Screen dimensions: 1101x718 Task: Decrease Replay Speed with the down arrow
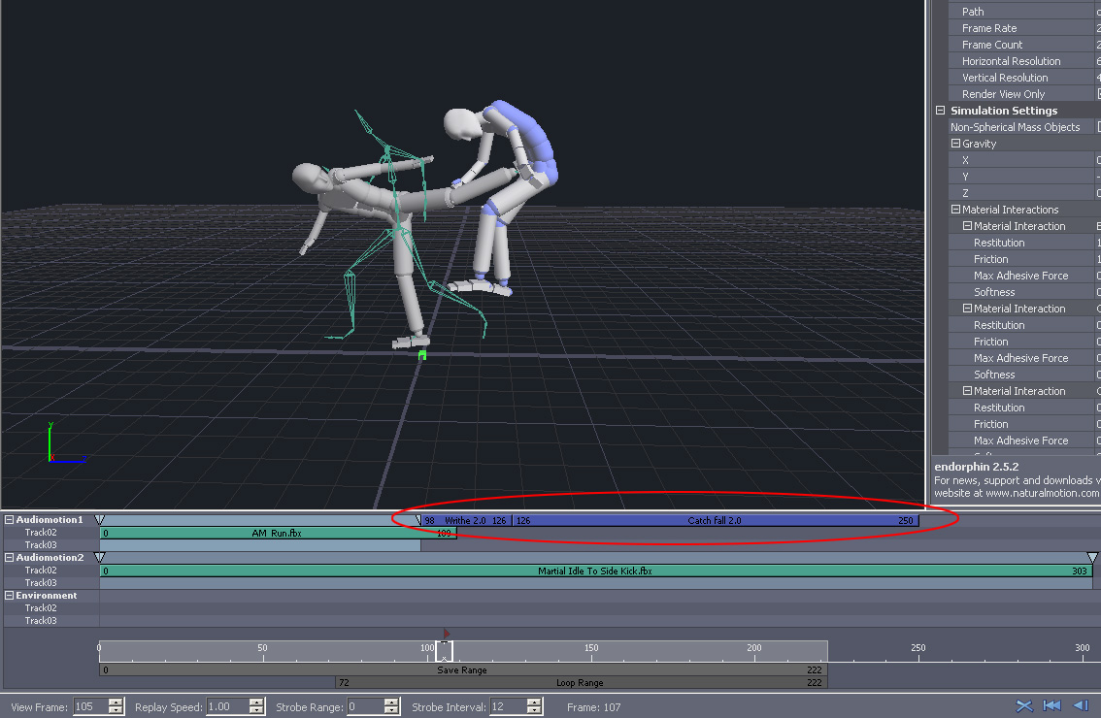point(257,711)
